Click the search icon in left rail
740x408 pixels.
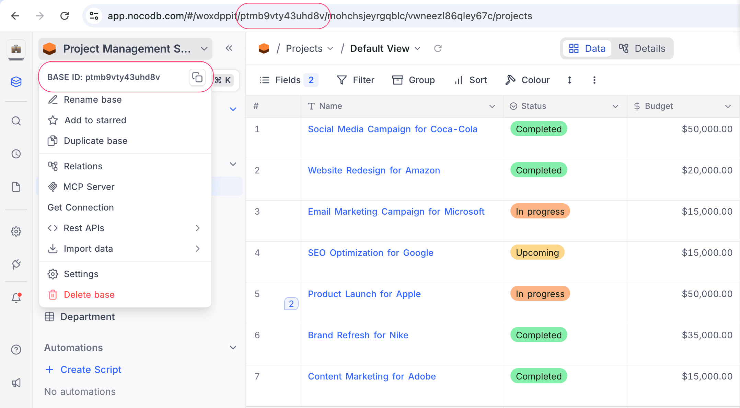pyautogui.click(x=16, y=121)
